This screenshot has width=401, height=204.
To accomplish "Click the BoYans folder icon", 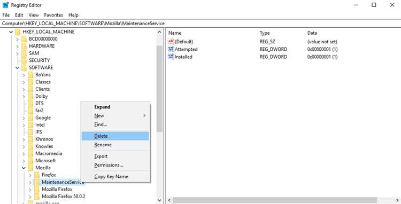I will [30, 75].
